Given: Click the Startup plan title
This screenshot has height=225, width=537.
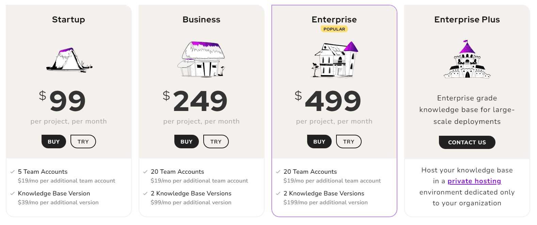Looking at the screenshot, I should click(x=68, y=20).
